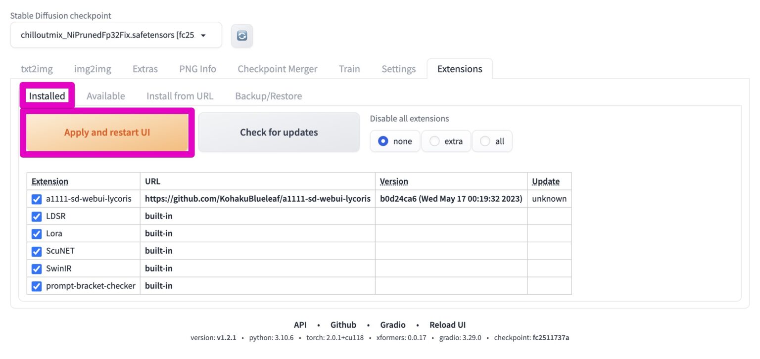Disable the LDSR built-in extension
The height and width of the screenshot is (359, 760).
[36, 216]
